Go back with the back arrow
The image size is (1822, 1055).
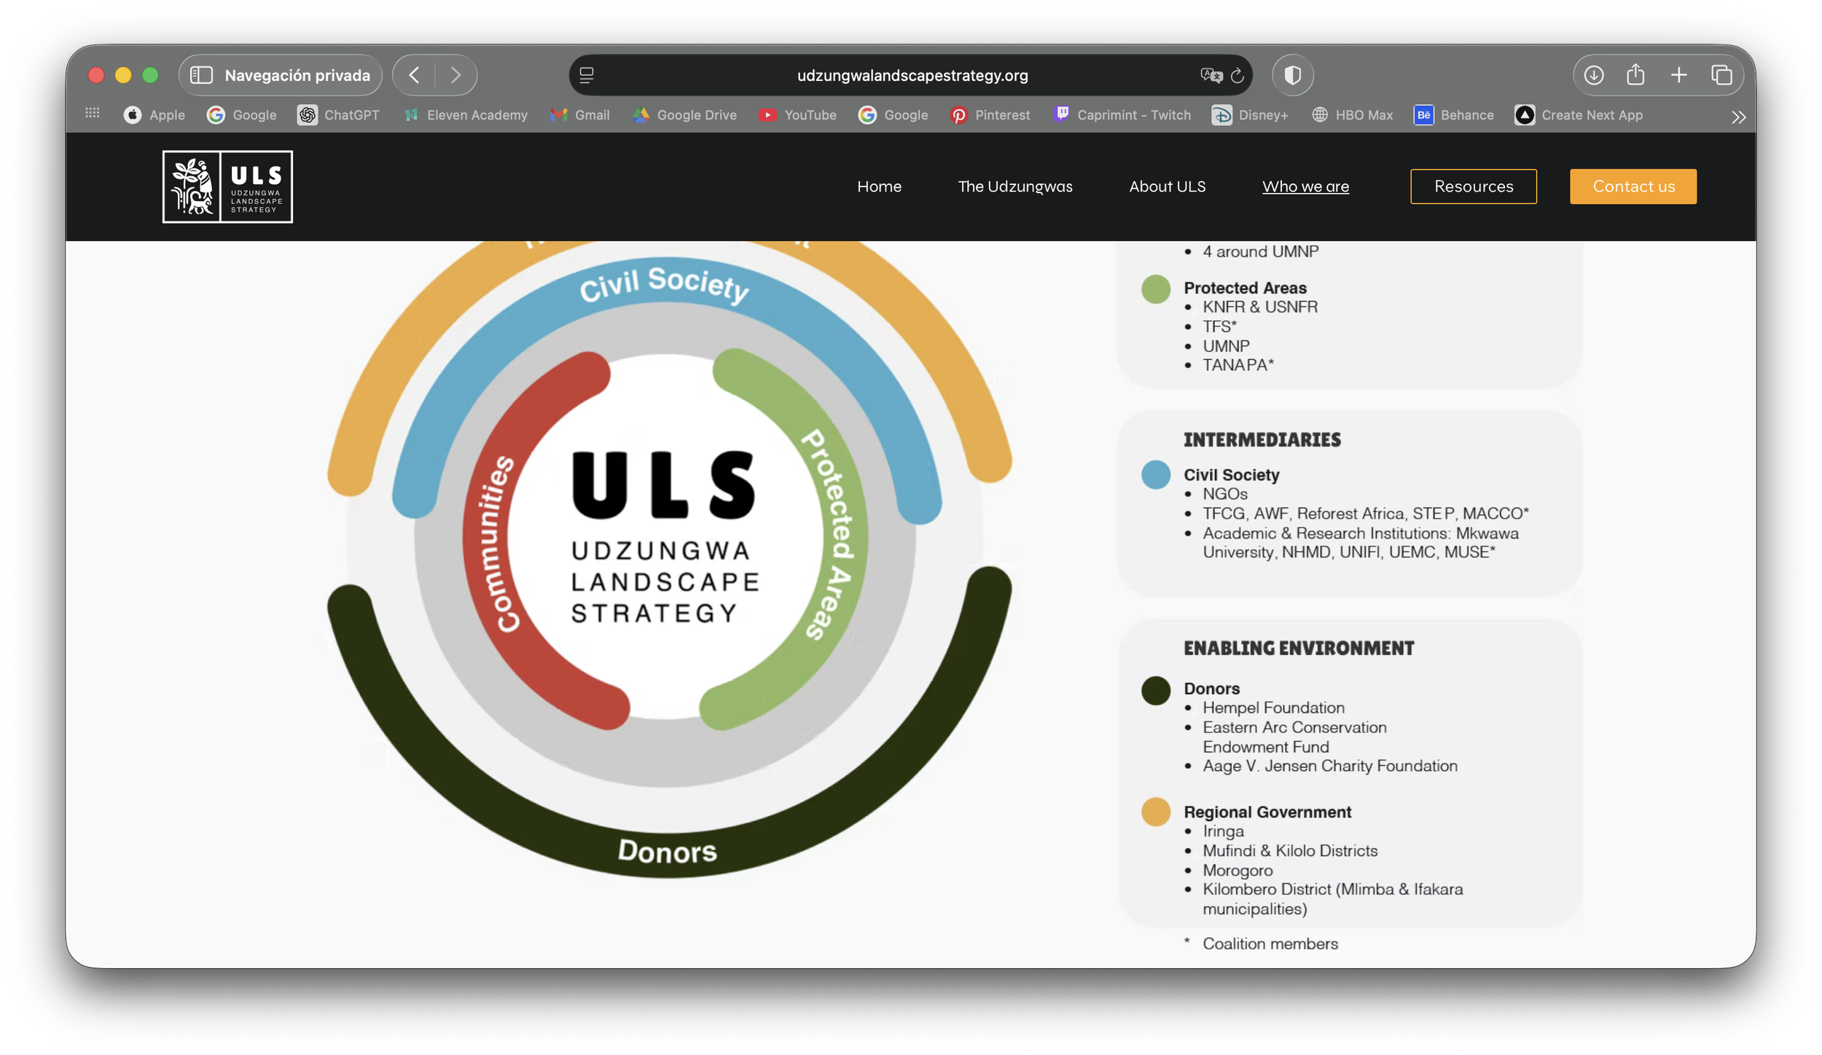[414, 75]
